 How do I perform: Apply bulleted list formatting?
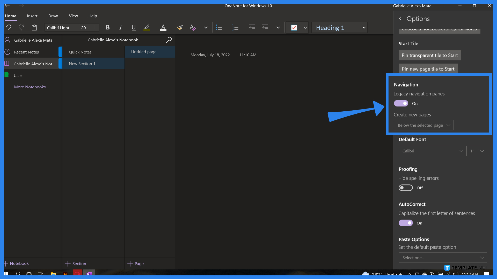(x=219, y=27)
